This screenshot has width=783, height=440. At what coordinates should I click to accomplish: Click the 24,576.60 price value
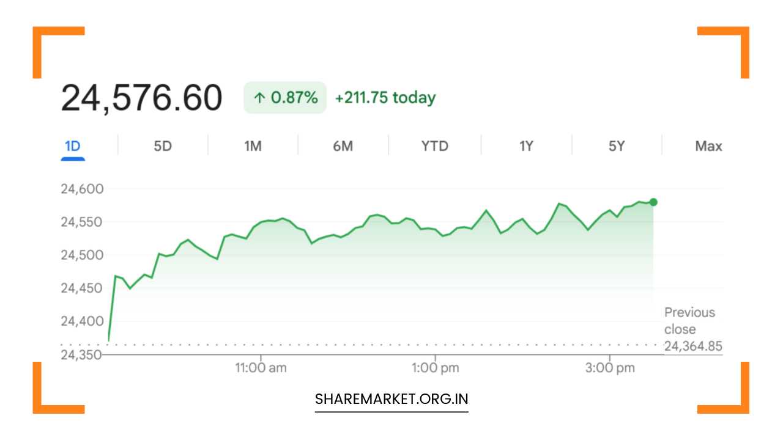(x=141, y=98)
